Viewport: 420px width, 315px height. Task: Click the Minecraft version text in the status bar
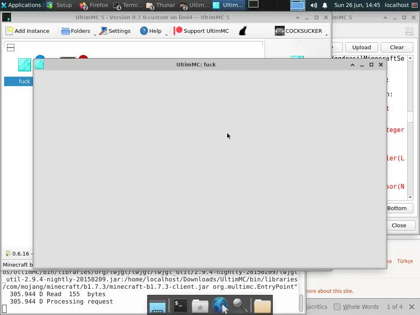18,265
